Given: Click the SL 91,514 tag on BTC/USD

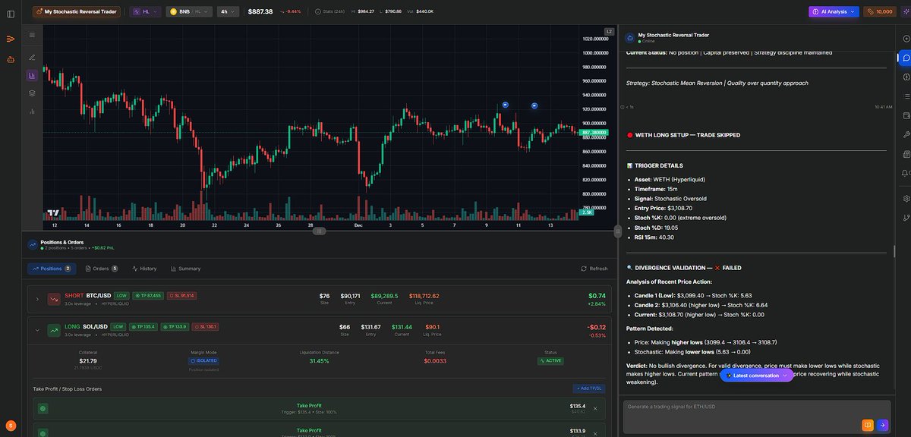Looking at the screenshot, I should (181, 296).
